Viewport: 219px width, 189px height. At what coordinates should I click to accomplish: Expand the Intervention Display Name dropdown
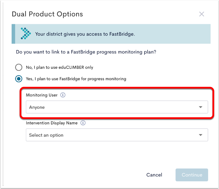click(x=117, y=135)
